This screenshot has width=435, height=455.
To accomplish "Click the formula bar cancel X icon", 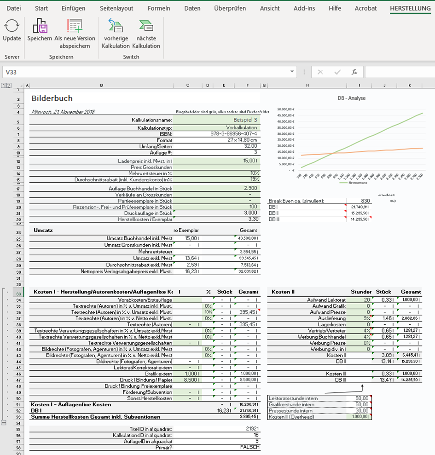I will 320,72.
